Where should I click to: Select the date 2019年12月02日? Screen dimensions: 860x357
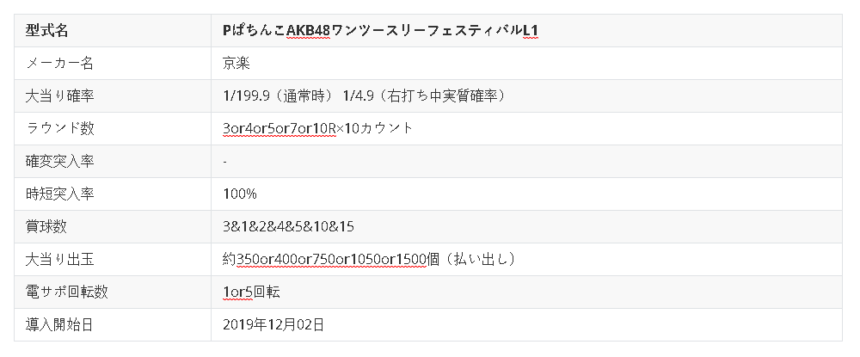click(x=273, y=324)
